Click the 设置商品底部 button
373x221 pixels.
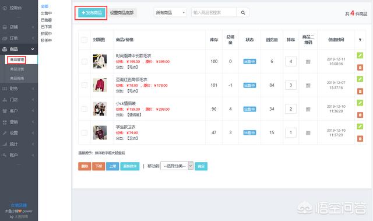tap(122, 13)
